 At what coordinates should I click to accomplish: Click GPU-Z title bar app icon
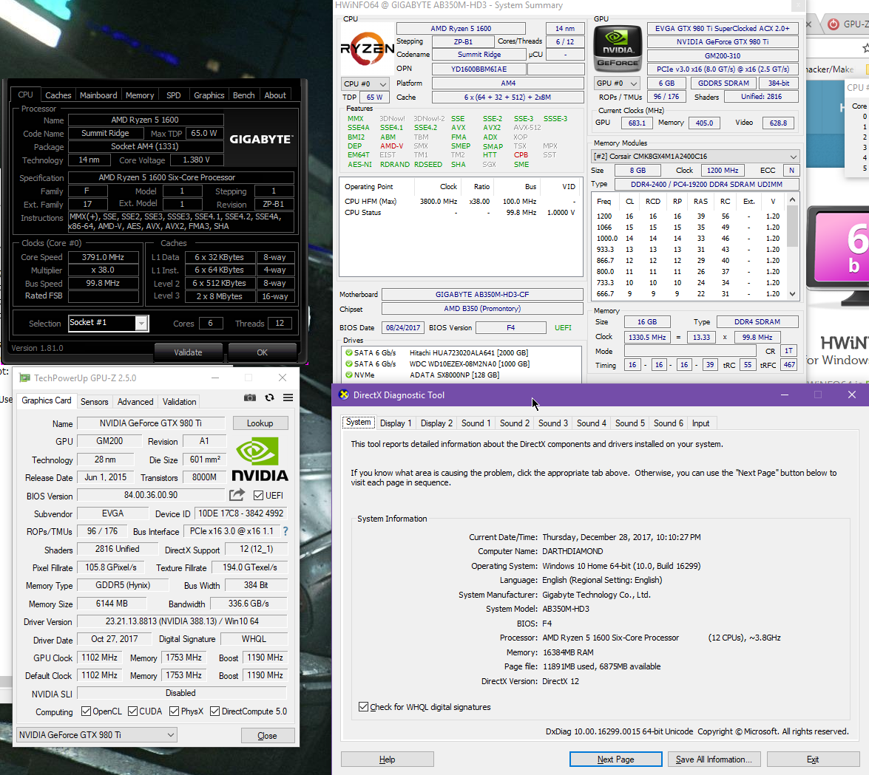[x=24, y=378]
